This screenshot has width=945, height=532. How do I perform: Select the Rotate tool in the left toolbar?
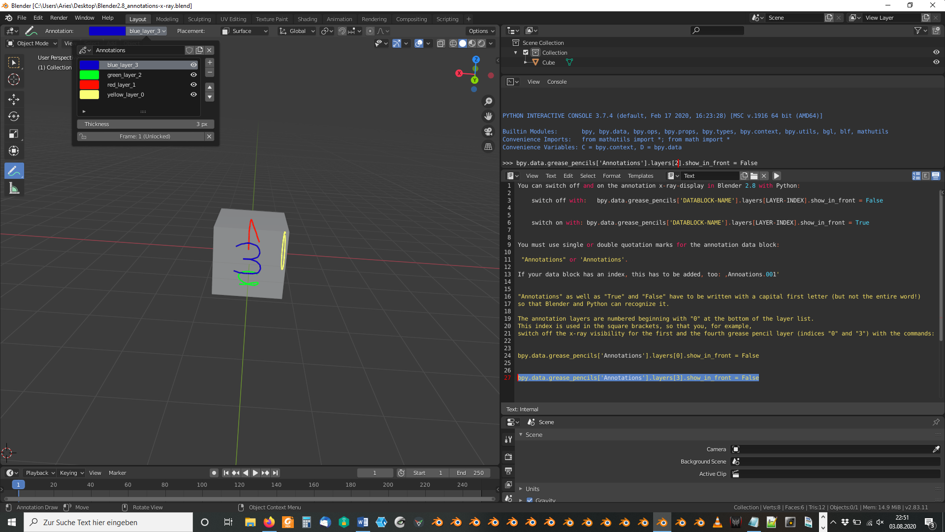pos(14,117)
